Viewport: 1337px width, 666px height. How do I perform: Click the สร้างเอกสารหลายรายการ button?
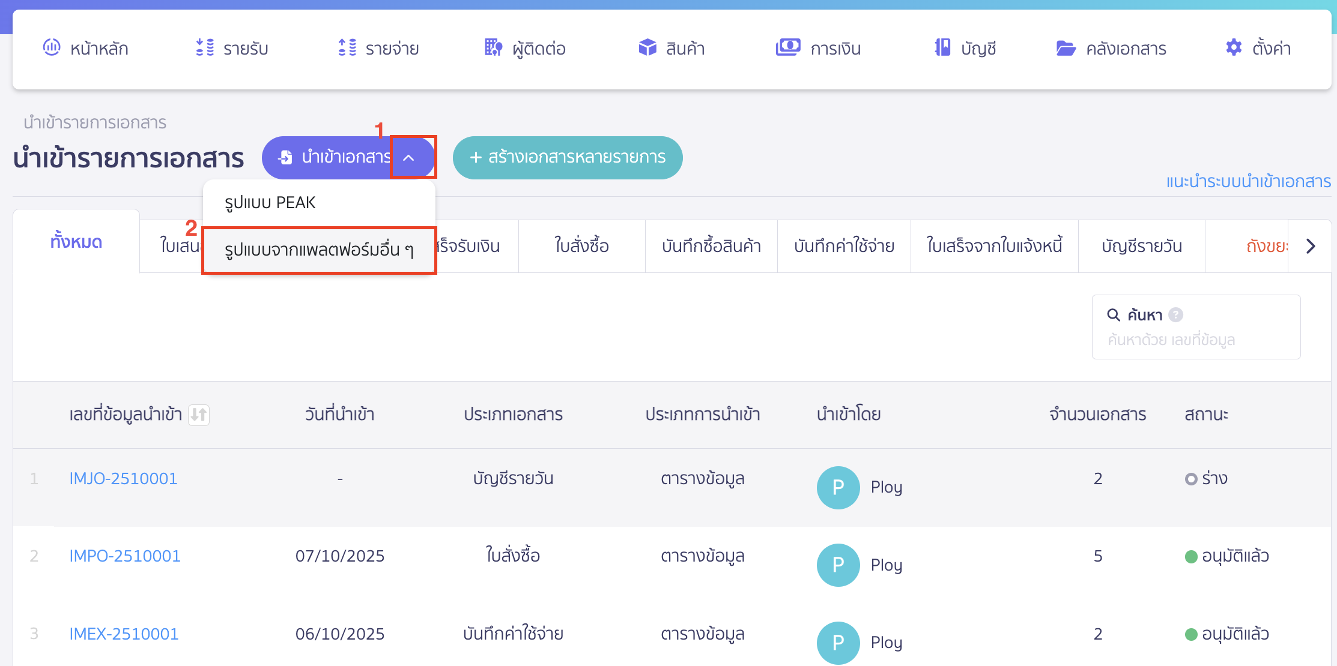point(567,157)
